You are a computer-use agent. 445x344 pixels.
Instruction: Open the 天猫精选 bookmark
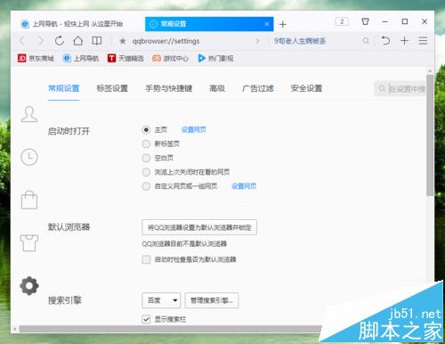click(125, 58)
